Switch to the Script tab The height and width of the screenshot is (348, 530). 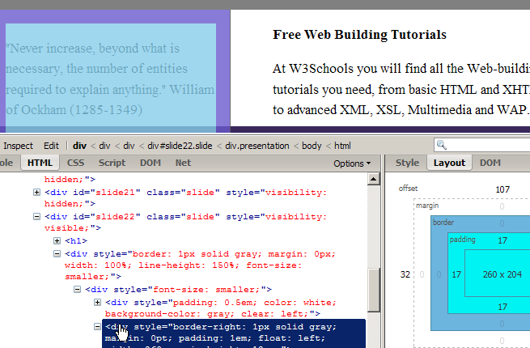point(112,163)
